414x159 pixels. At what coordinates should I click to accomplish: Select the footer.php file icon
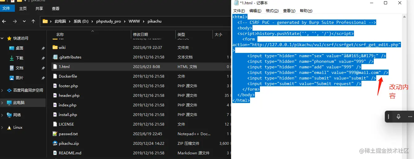point(55,86)
